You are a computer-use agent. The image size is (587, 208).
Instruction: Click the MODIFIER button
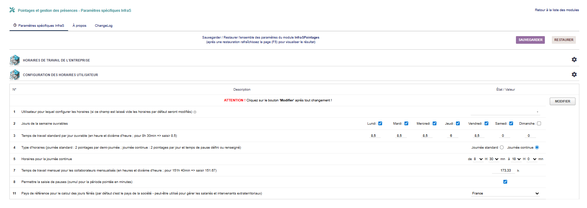[x=563, y=101]
